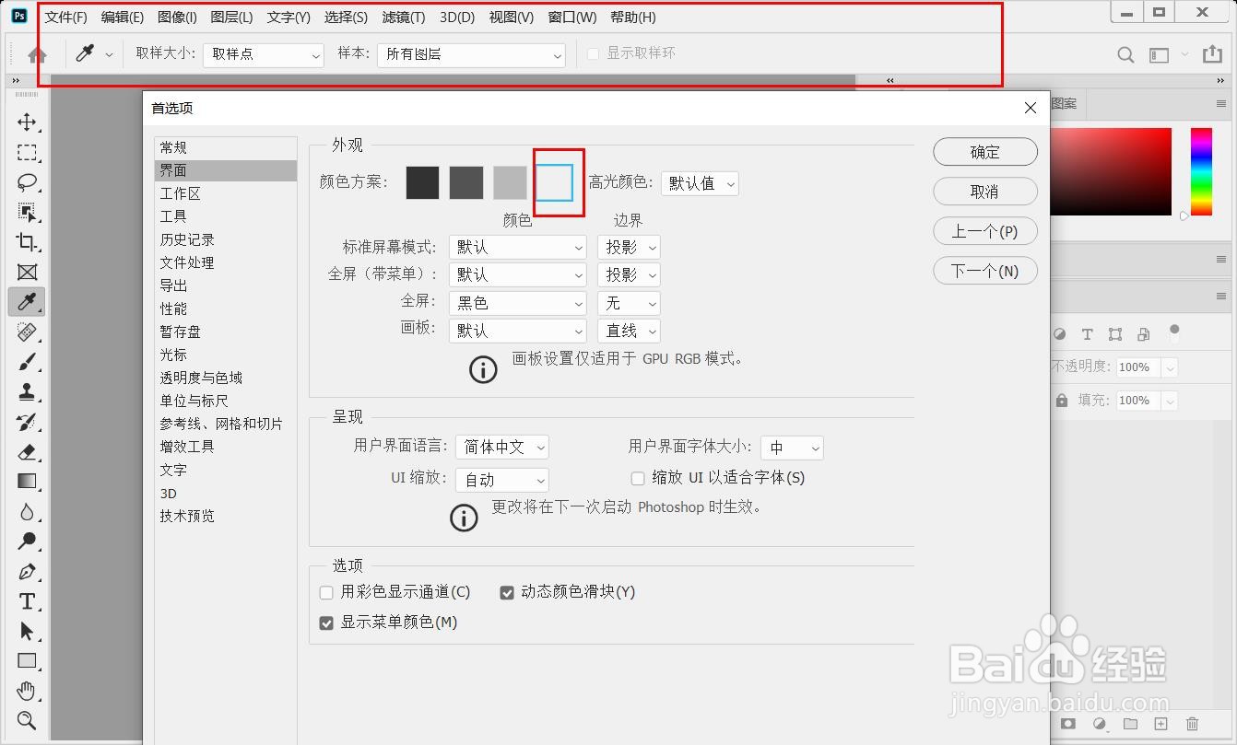Select the Frame tool
Image resolution: width=1237 pixels, height=745 pixels.
pyautogui.click(x=28, y=273)
